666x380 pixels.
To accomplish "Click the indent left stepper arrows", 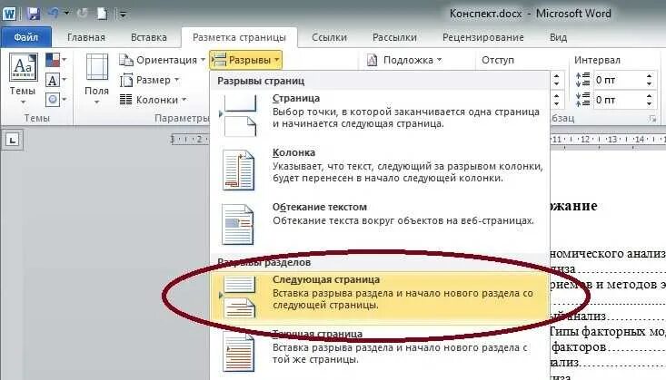I will [x=556, y=80].
